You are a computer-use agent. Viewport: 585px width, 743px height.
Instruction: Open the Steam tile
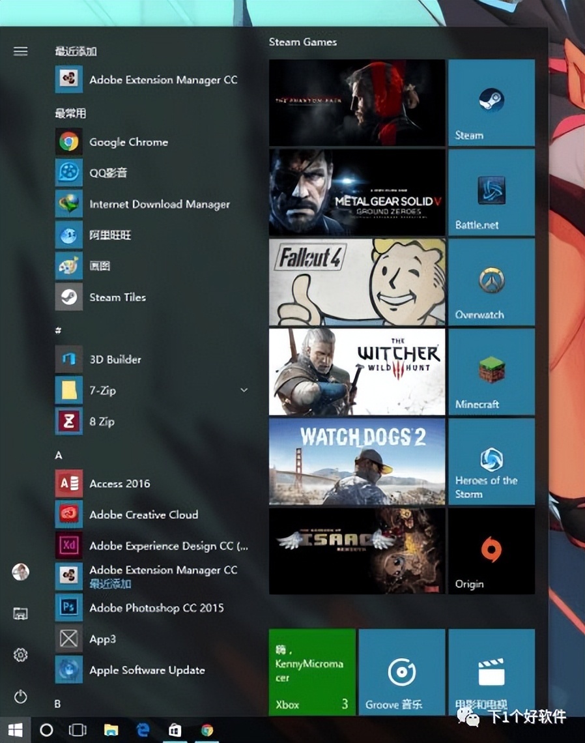[x=491, y=102]
